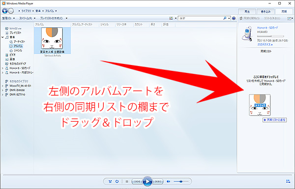Screen dimensions: 295x189
Task: Click the リストの消去 button
Action: (272, 18)
